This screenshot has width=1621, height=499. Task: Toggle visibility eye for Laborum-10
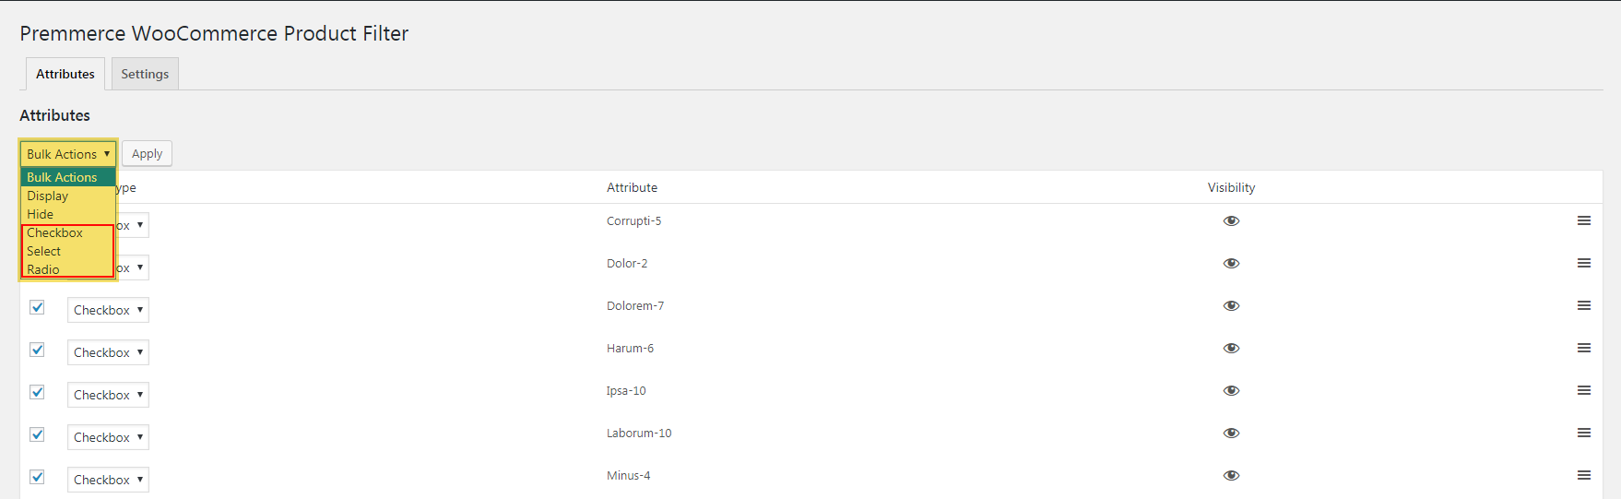click(1231, 434)
